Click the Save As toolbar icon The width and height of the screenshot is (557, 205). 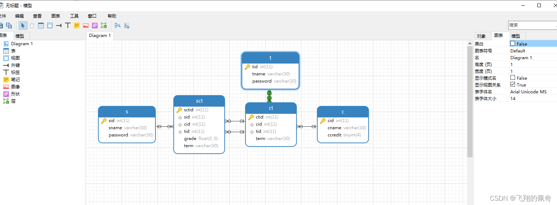click(9, 25)
